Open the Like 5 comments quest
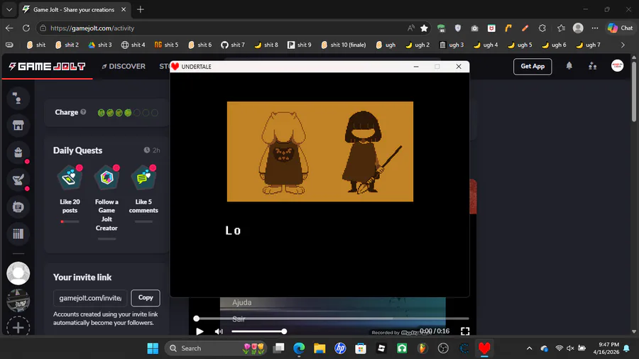 (143, 194)
